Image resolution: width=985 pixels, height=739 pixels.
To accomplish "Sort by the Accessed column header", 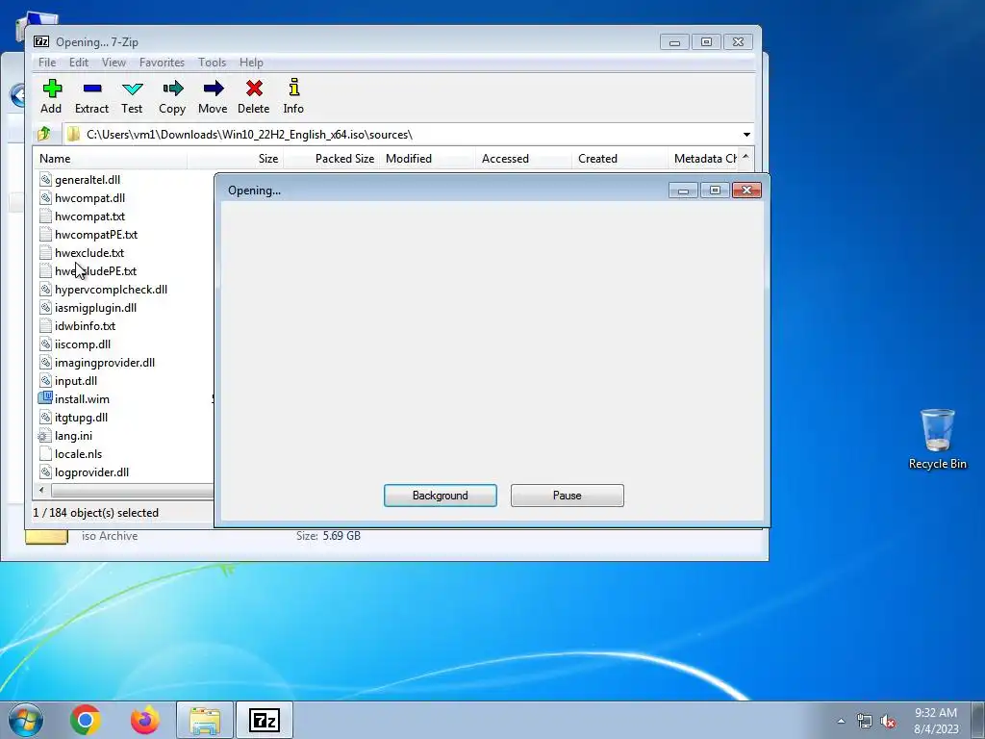I will [x=523, y=159].
